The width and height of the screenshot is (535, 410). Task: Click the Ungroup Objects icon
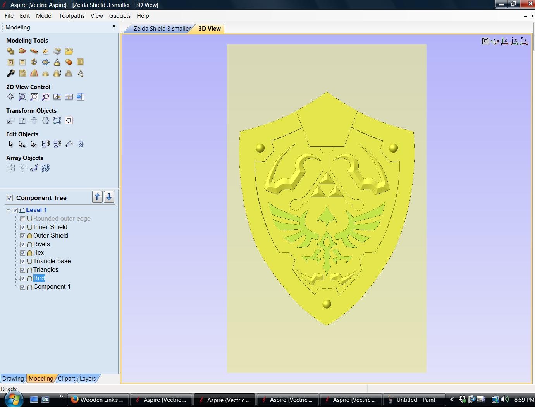pos(57,144)
